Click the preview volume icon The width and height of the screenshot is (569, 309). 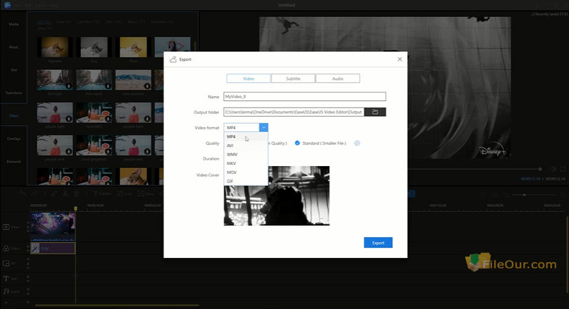click(553, 169)
